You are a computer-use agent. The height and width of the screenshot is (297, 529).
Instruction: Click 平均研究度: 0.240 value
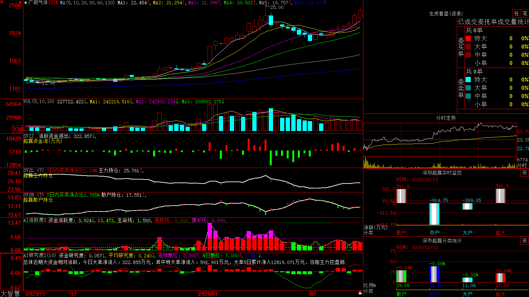click(x=132, y=255)
